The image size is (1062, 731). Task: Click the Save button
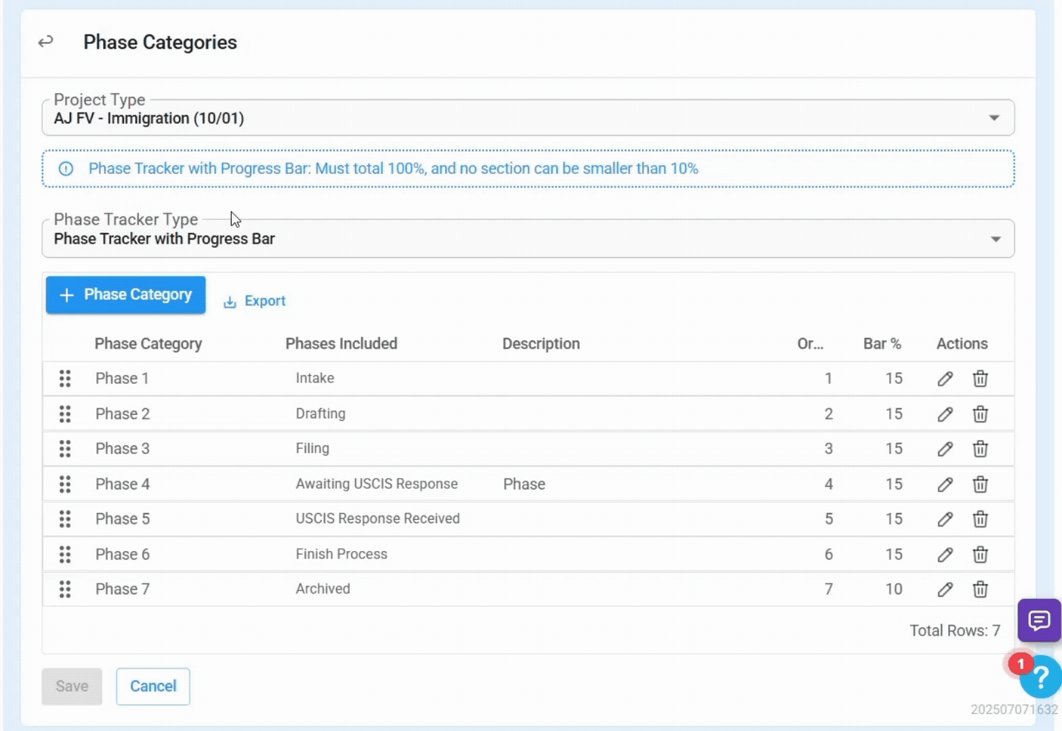click(72, 686)
